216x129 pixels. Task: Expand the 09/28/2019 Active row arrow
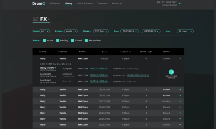click(x=180, y=95)
